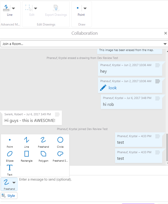Open the menu icon on the 'hey' message

click(x=157, y=65)
